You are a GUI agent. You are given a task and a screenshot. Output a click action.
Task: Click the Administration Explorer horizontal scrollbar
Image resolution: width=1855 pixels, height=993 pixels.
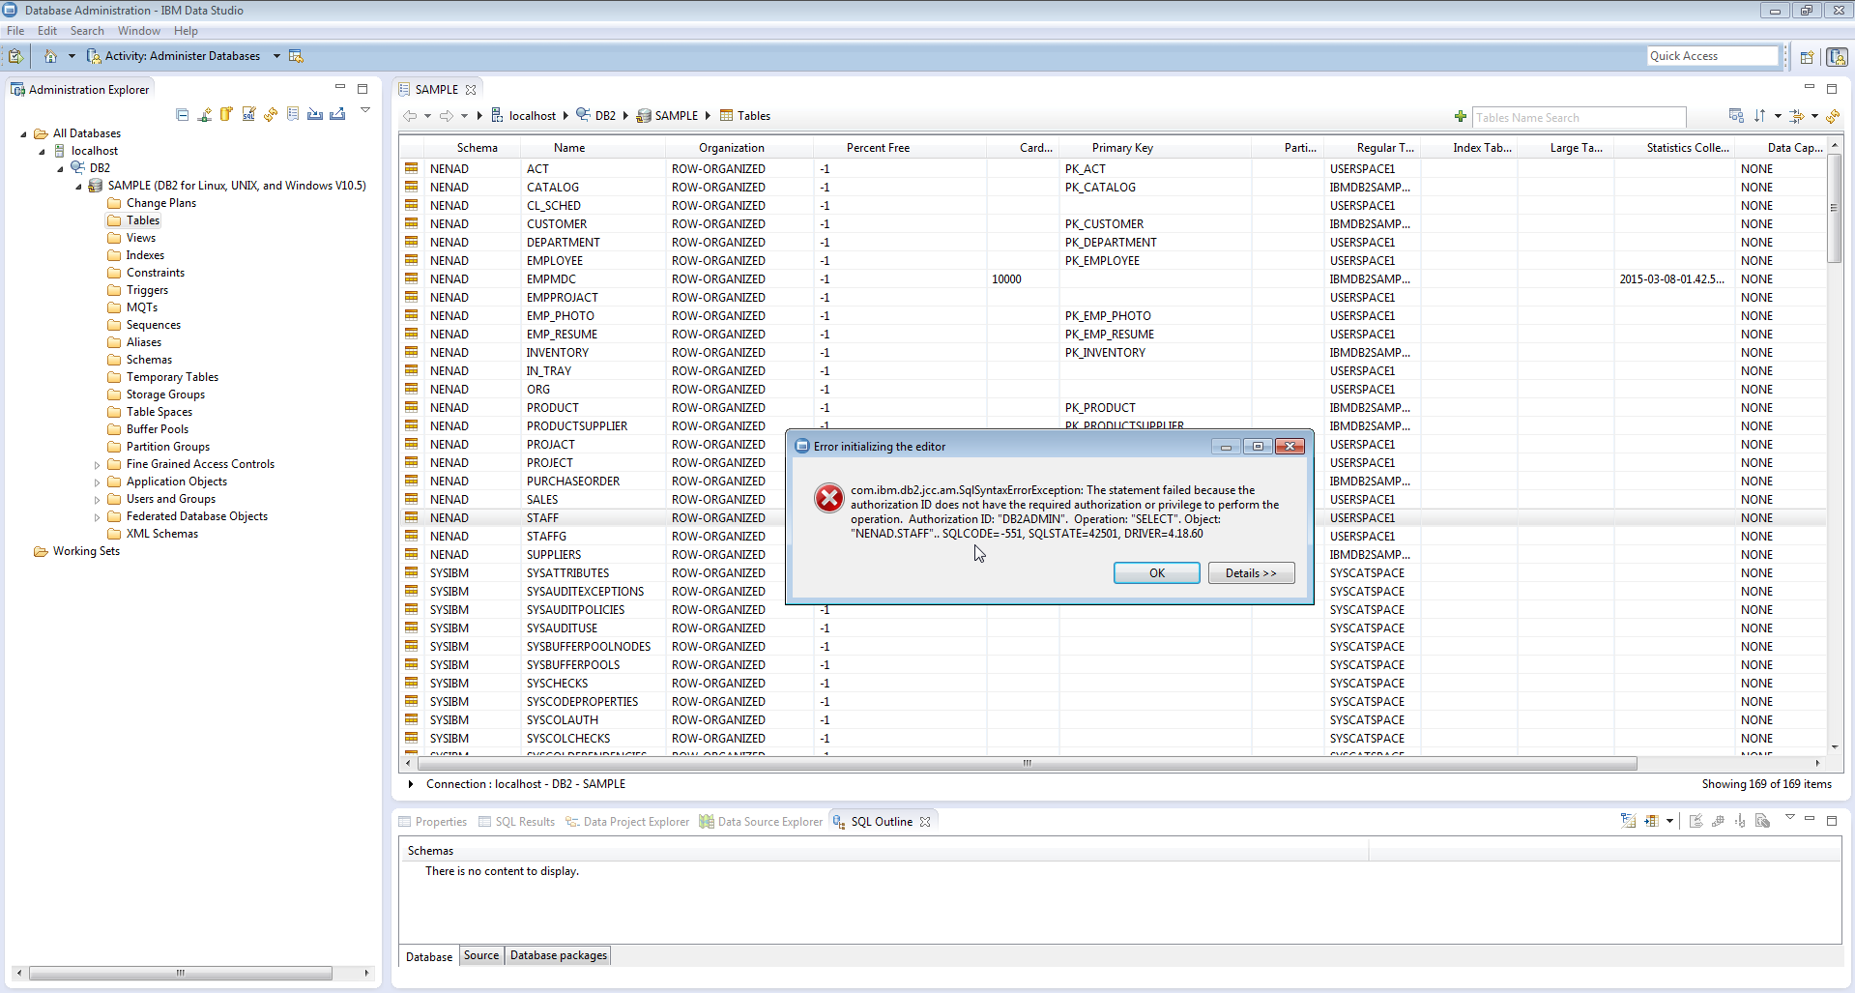click(181, 973)
